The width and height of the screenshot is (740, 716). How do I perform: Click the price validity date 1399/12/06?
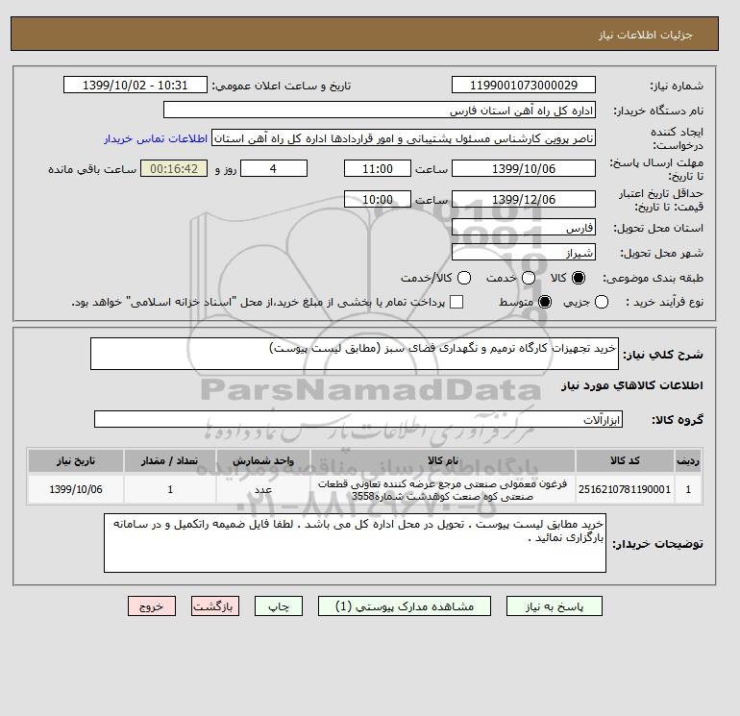[524, 199]
